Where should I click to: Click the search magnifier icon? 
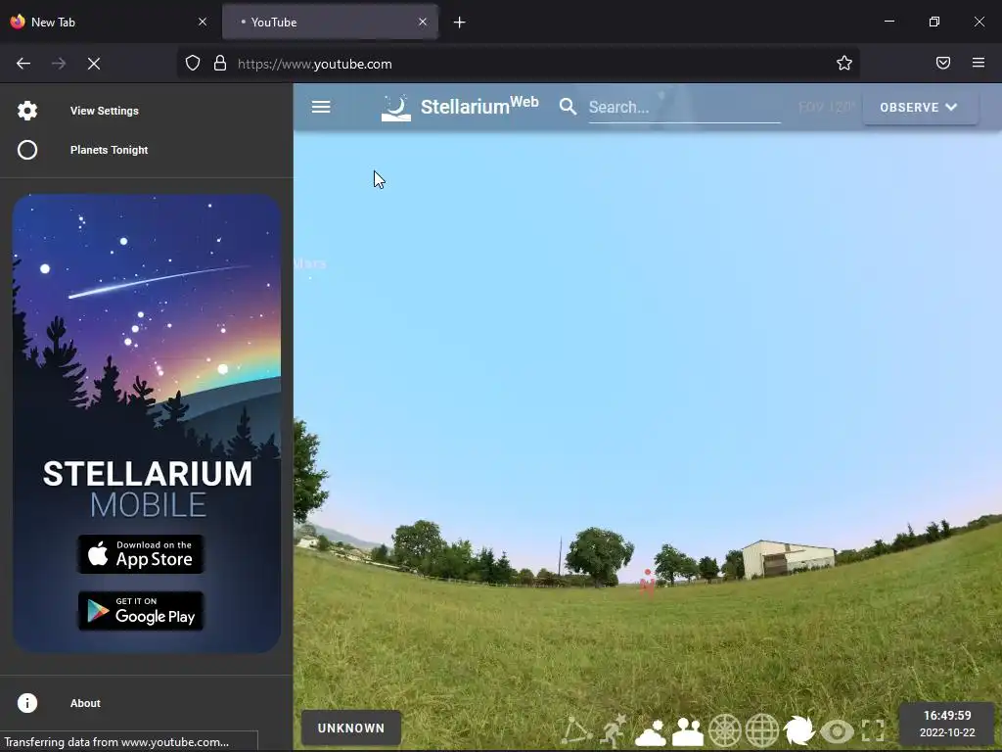[568, 107]
